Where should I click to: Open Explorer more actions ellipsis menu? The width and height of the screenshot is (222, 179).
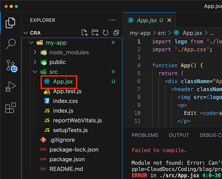point(112,20)
